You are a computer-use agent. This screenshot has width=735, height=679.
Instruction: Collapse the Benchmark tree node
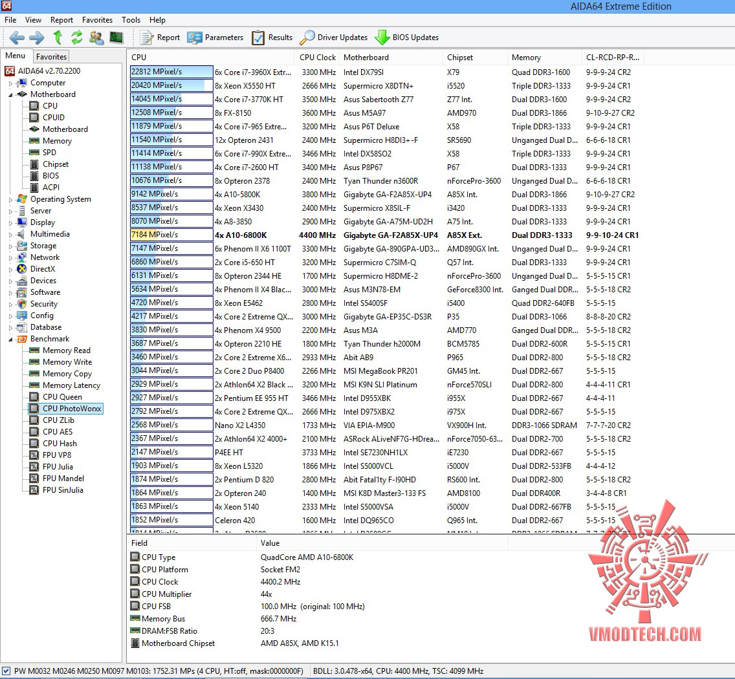[11, 339]
